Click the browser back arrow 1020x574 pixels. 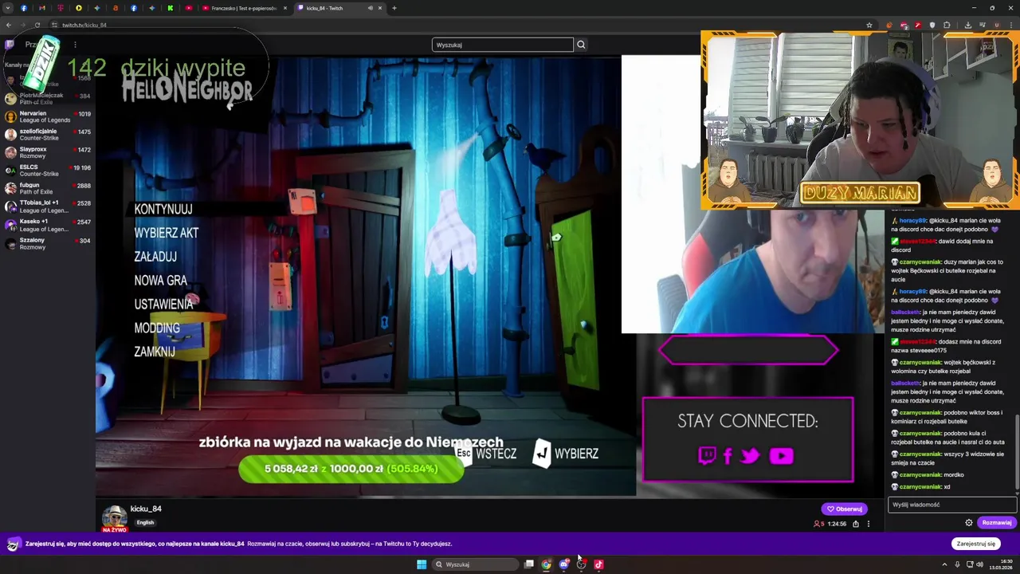click(x=9, y=25)
